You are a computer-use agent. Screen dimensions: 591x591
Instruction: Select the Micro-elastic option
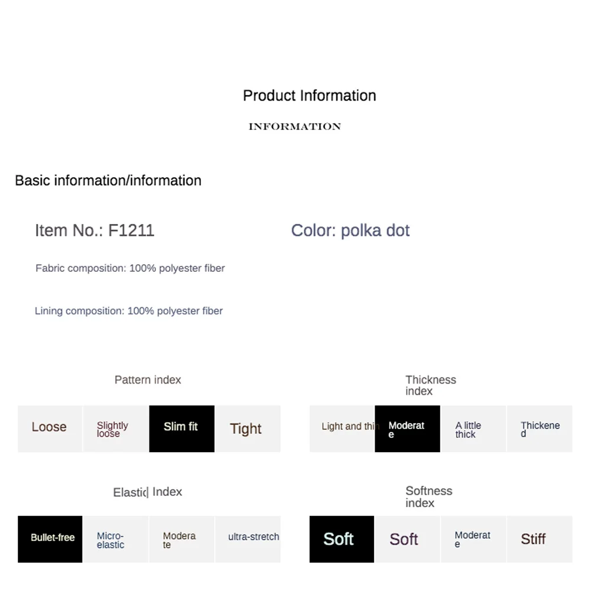(x=116, y=539)
